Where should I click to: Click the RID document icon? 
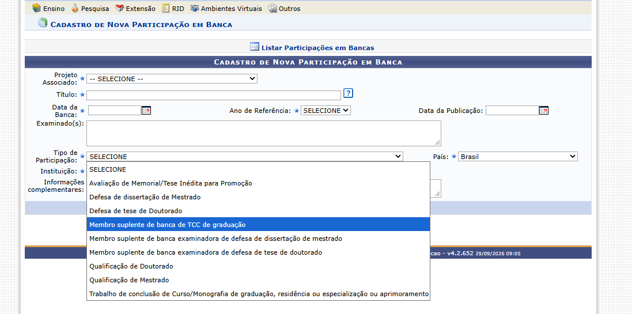pyautogui.click(x=166, y=8)
